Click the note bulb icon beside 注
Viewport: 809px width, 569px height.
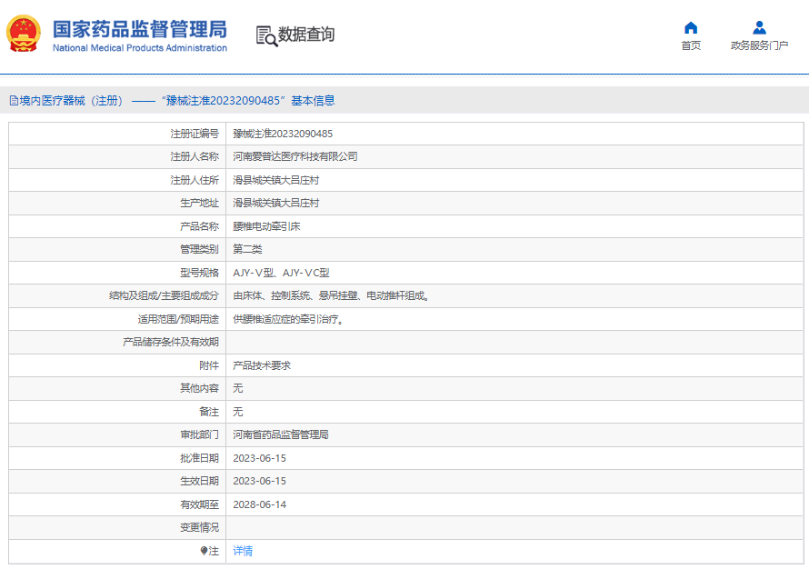pos(204,551)
